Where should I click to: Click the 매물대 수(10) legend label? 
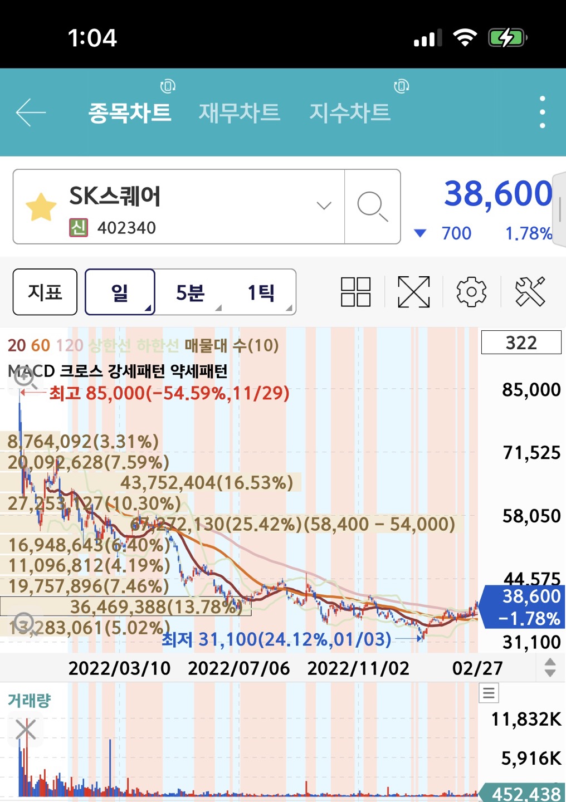(231, 345)
